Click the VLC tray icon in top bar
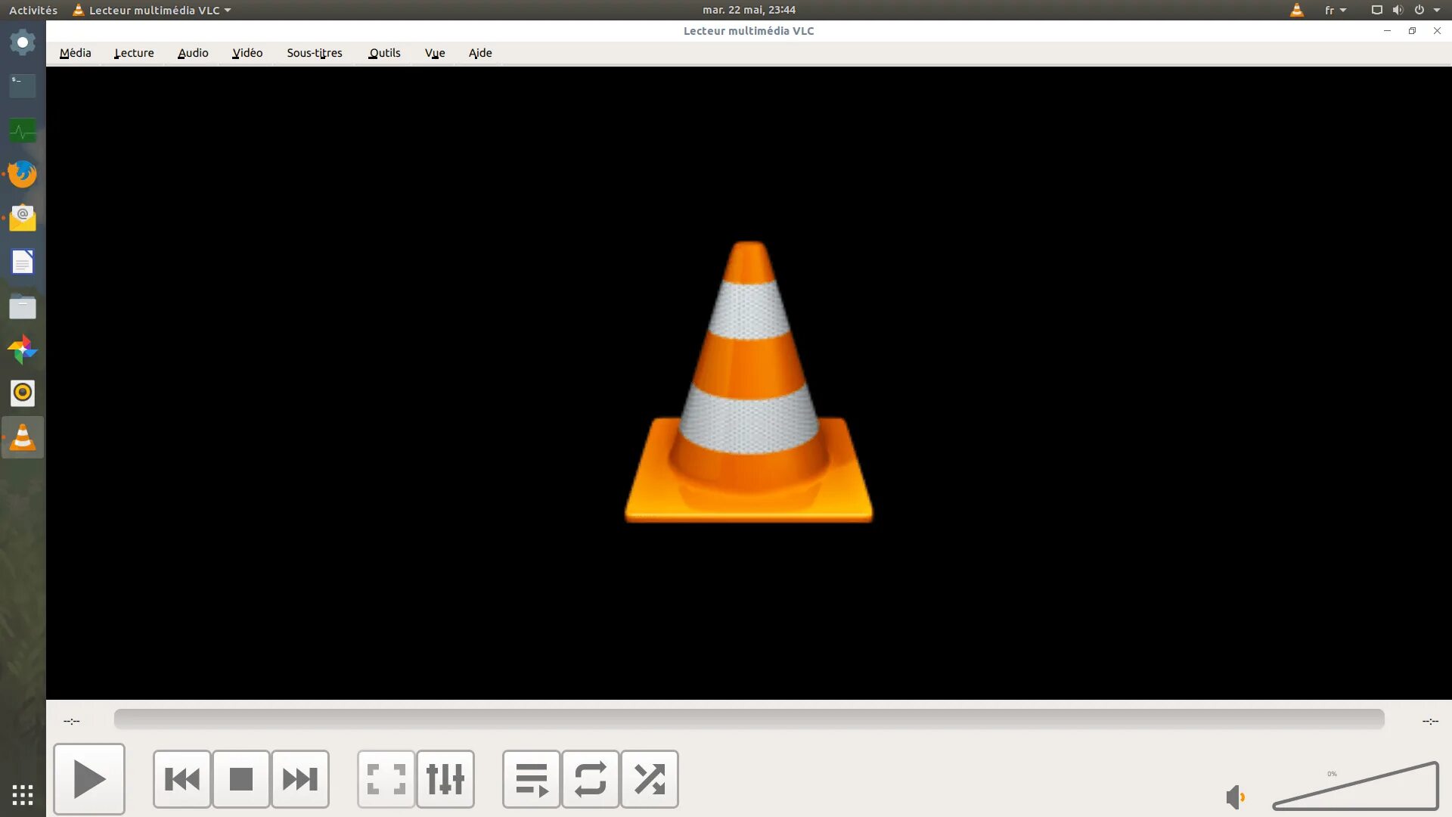Screen dimensions: 1452x817 point(1296,10)
